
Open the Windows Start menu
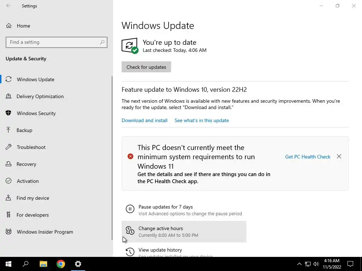tap(8, 264)
